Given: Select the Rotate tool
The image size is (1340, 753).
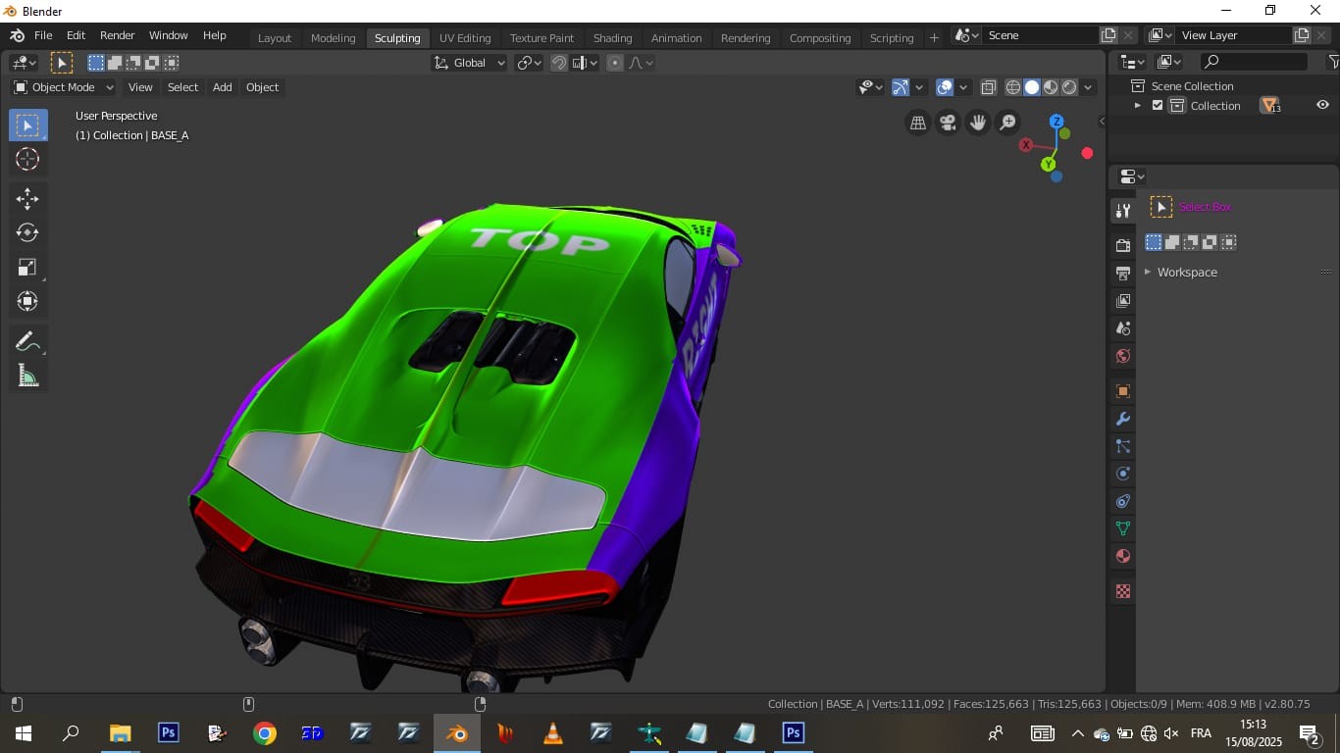Looking at the screenshot, I should (27, 233).
